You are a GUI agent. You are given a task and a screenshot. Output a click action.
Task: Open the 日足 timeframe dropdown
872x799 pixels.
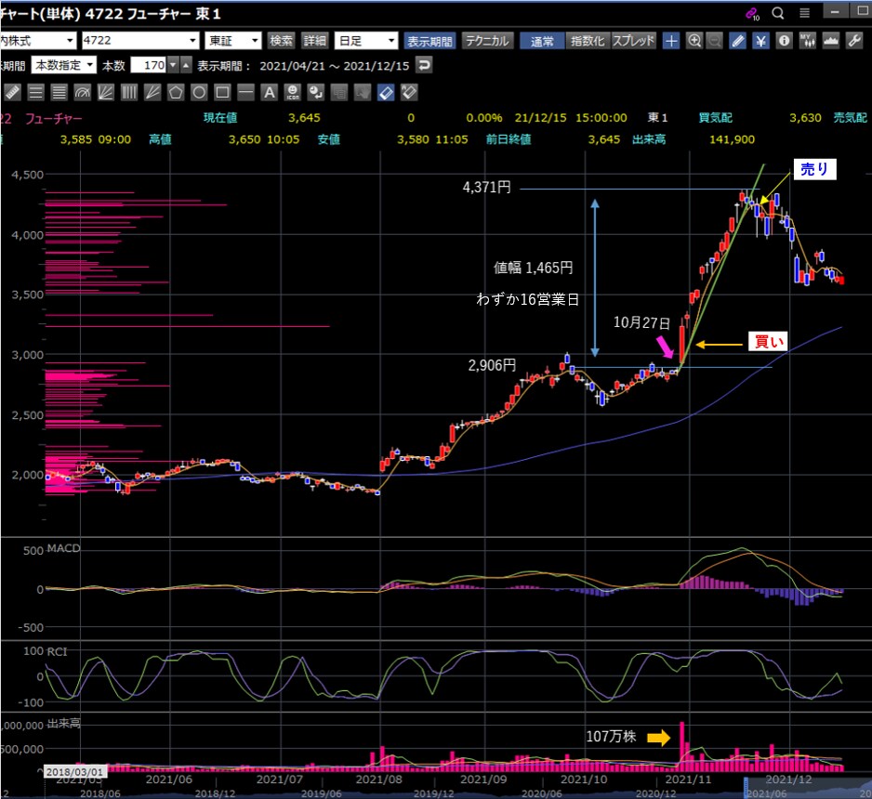pos(366,41)
